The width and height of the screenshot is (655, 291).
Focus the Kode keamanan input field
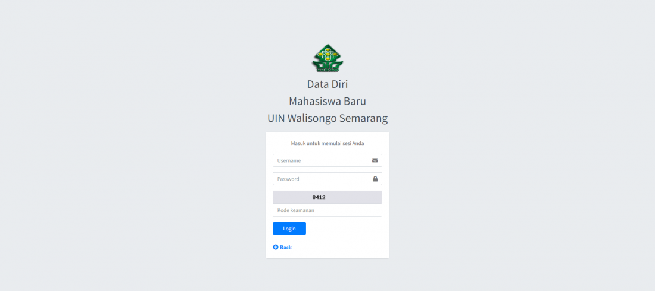tap(327, 210)
